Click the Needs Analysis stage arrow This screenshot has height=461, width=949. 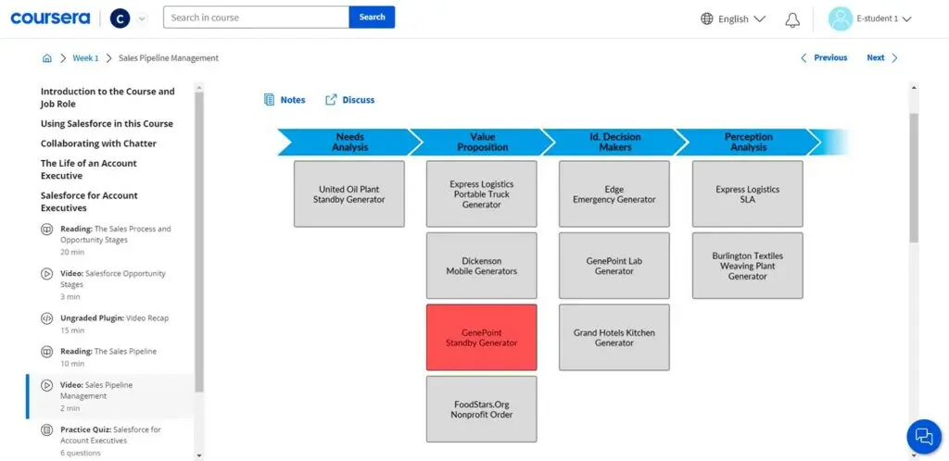click(349, 142)
